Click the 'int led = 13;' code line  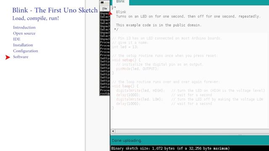[125, 47]
